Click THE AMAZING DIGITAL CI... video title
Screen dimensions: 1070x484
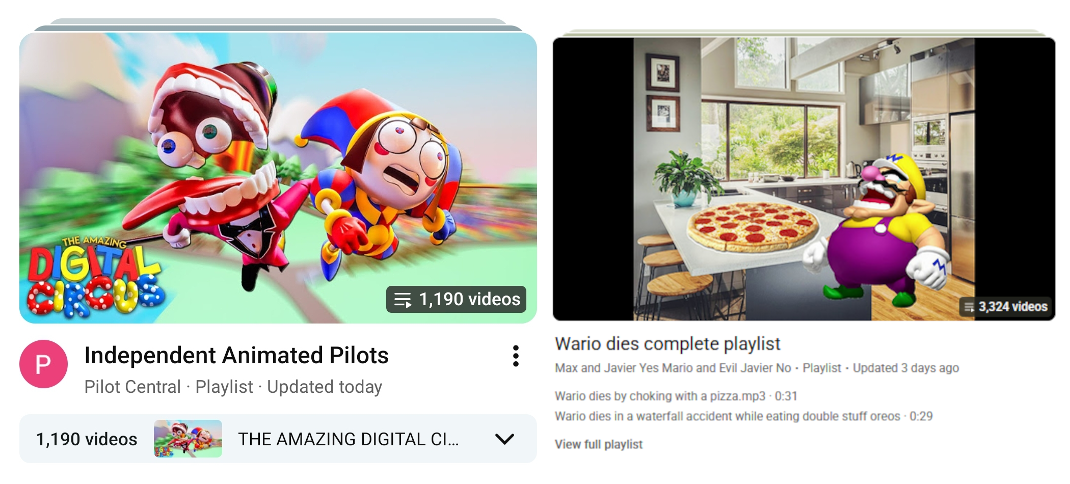(349, 439)
